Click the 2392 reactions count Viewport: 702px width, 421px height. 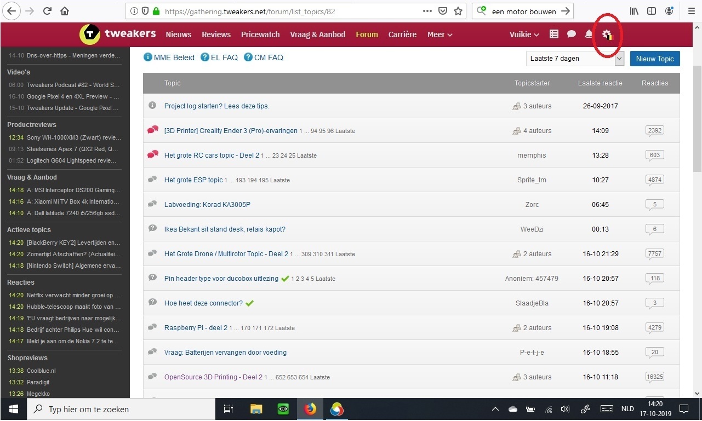coord(655,131)
